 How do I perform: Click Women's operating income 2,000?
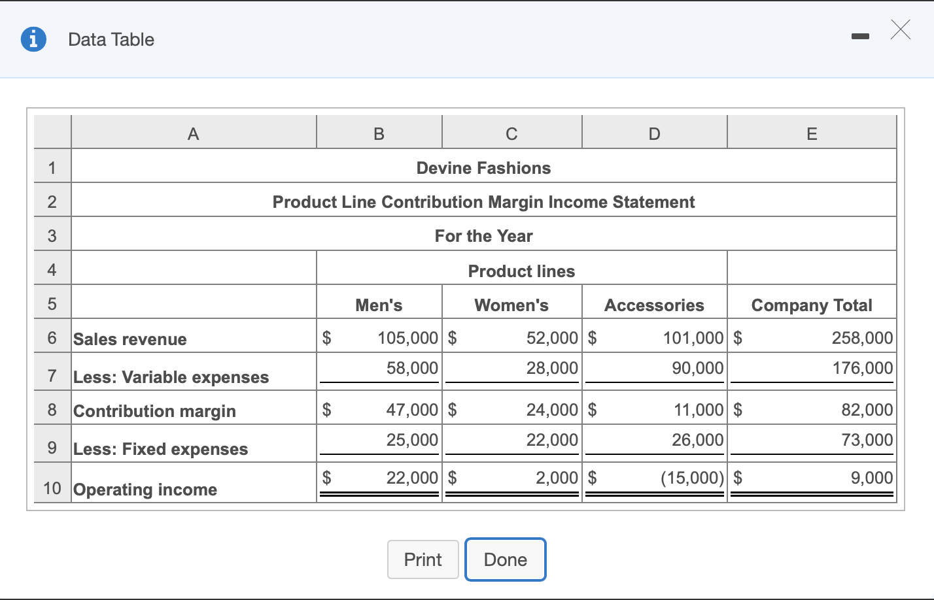point(557,478)
